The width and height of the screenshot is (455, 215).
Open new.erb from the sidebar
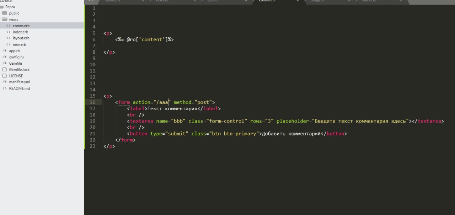[x=19, y=44]
